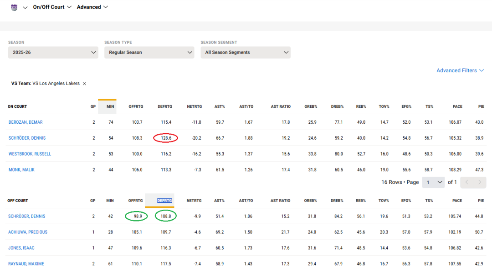
Task: Click the Sacramento Kings team logo
Action: point(14,7)
